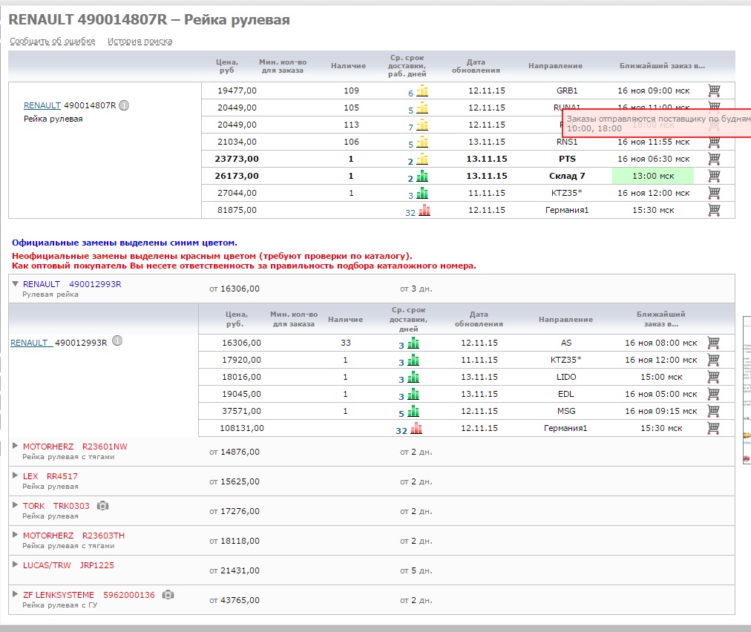751x632 pixels.
Task: Expand the LUCAS/TRW JRP1225 offers
Action: tap(16, 564)
